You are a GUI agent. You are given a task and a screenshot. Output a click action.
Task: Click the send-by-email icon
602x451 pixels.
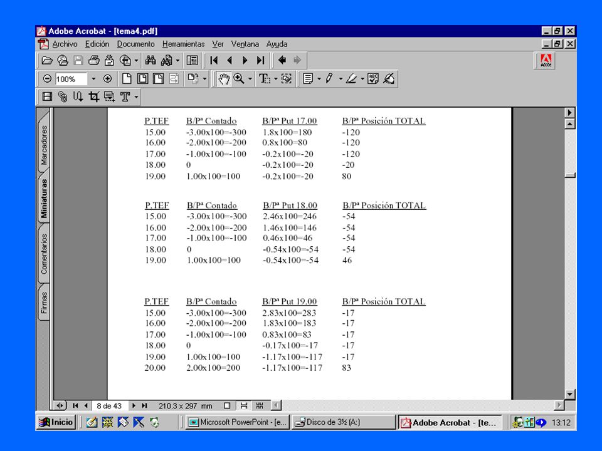click(x=109, y=60)
